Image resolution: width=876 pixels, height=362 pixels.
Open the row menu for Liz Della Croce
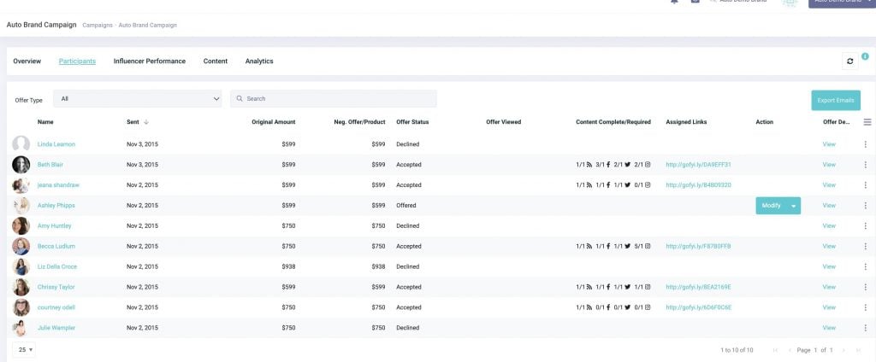(x=865, y=266)
